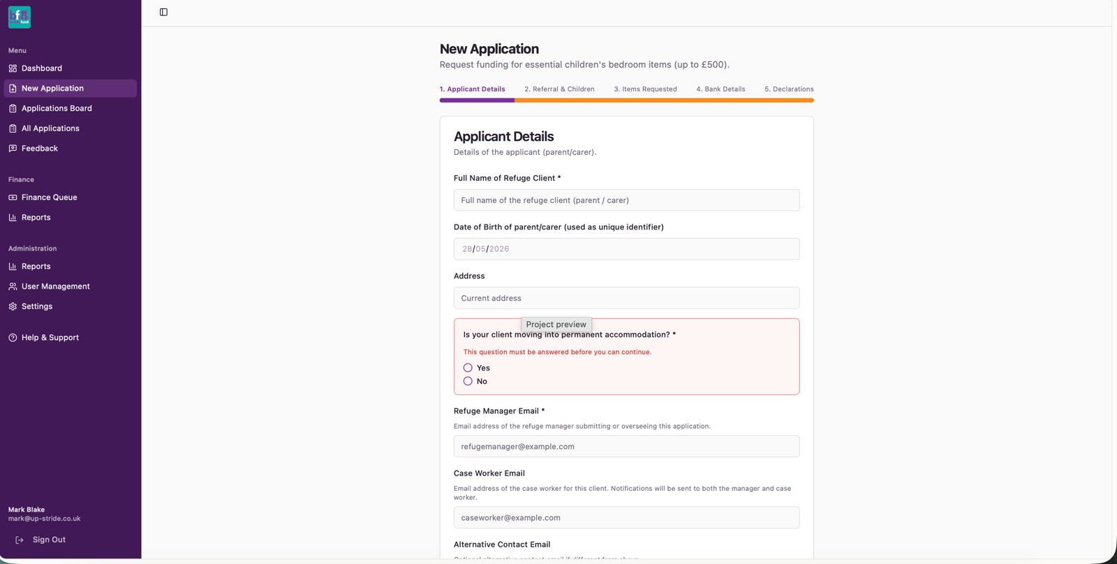1117x564 pixels.
Task: Click the New Application file icon
Action: [13, 89]
